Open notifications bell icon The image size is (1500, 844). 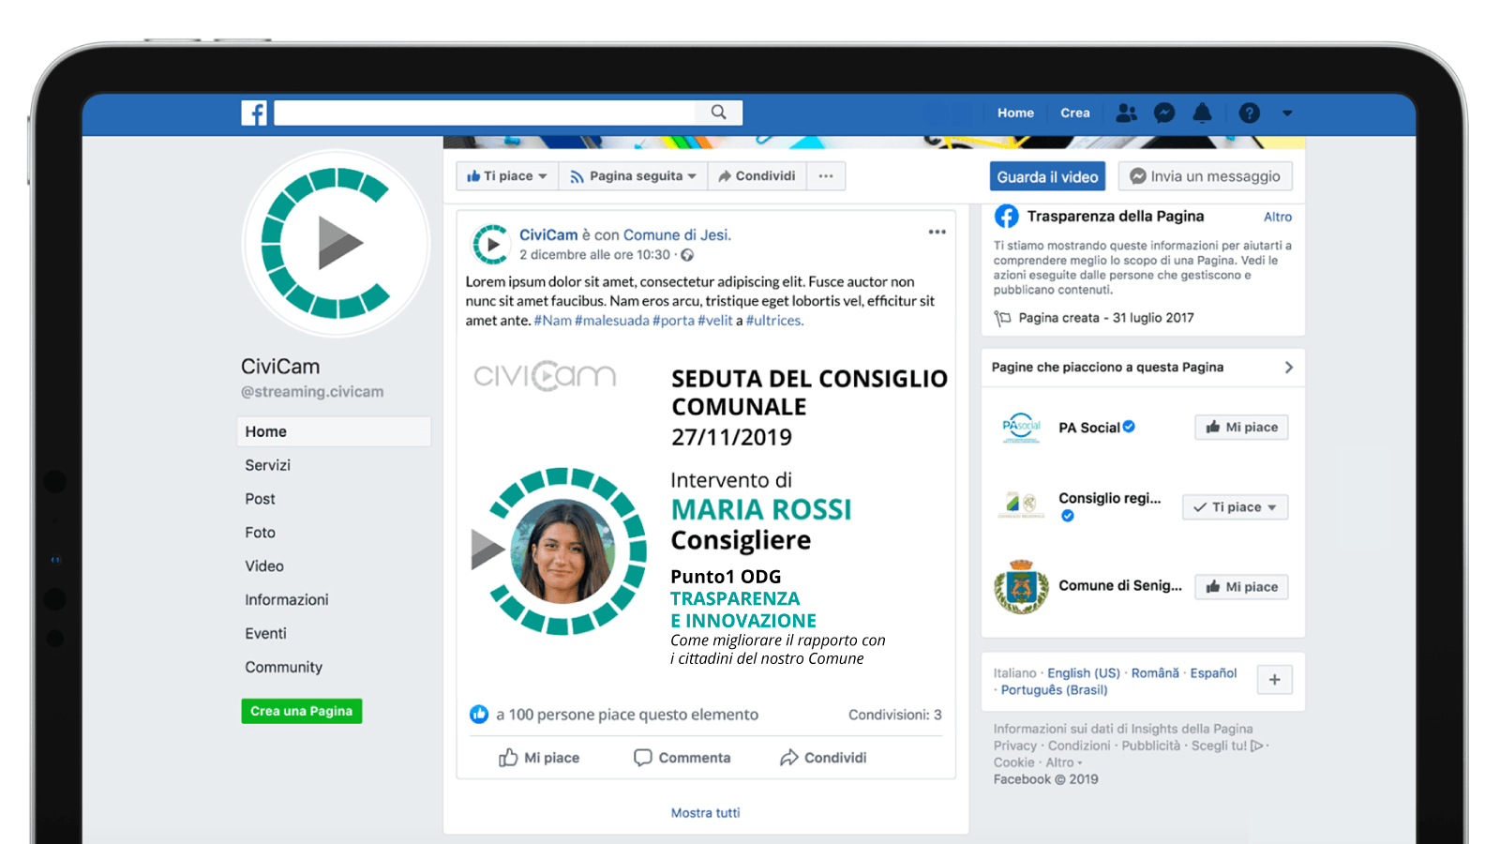(x=1202, y=113)
